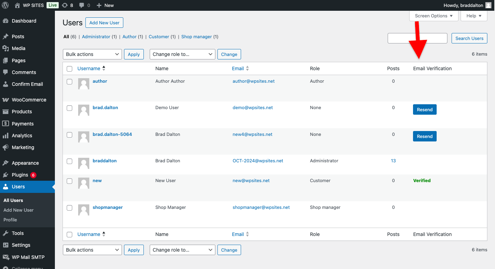Open the WP Mail SMTP envelope icon
Image resolution: width=495 pixels, height=269 pixels.
click(6, 257)
